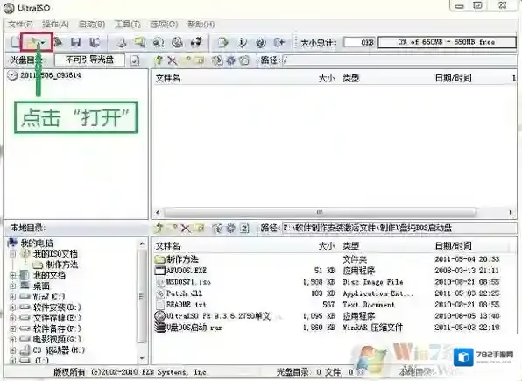Viewport: 522px width, 381px height.
Task: Click the capacity bar showing 0% of 650MB
Action: point(447,42)
